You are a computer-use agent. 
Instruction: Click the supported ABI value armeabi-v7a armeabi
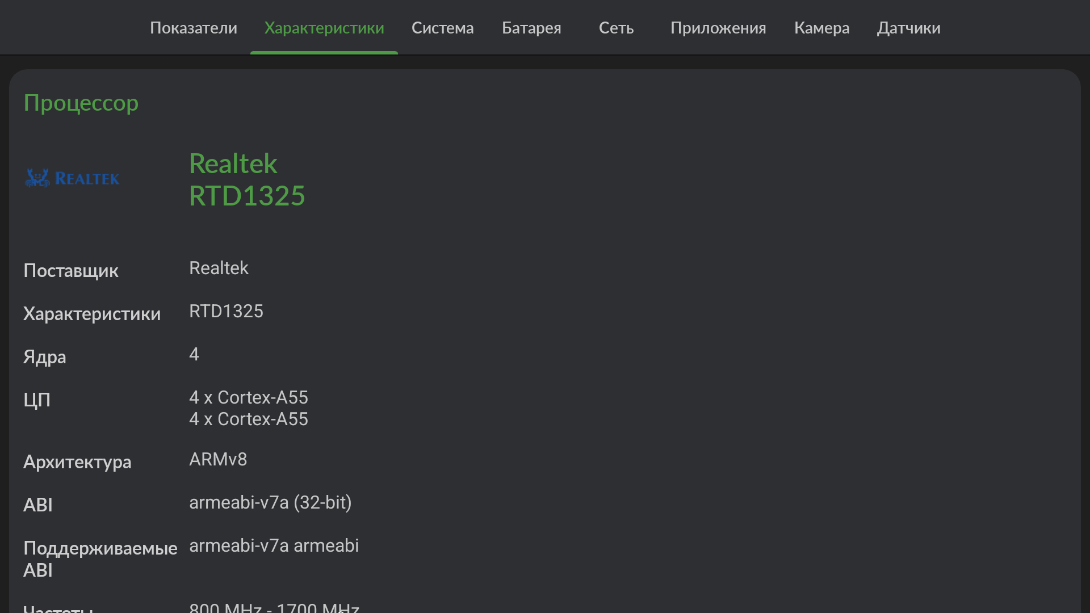pos(274,545)
